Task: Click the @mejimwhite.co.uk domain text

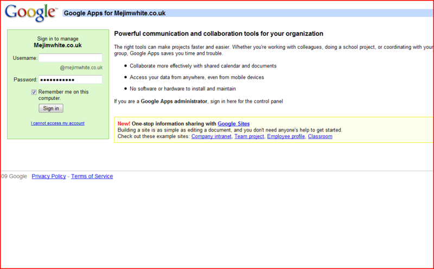Action: (x=81, y=67)
